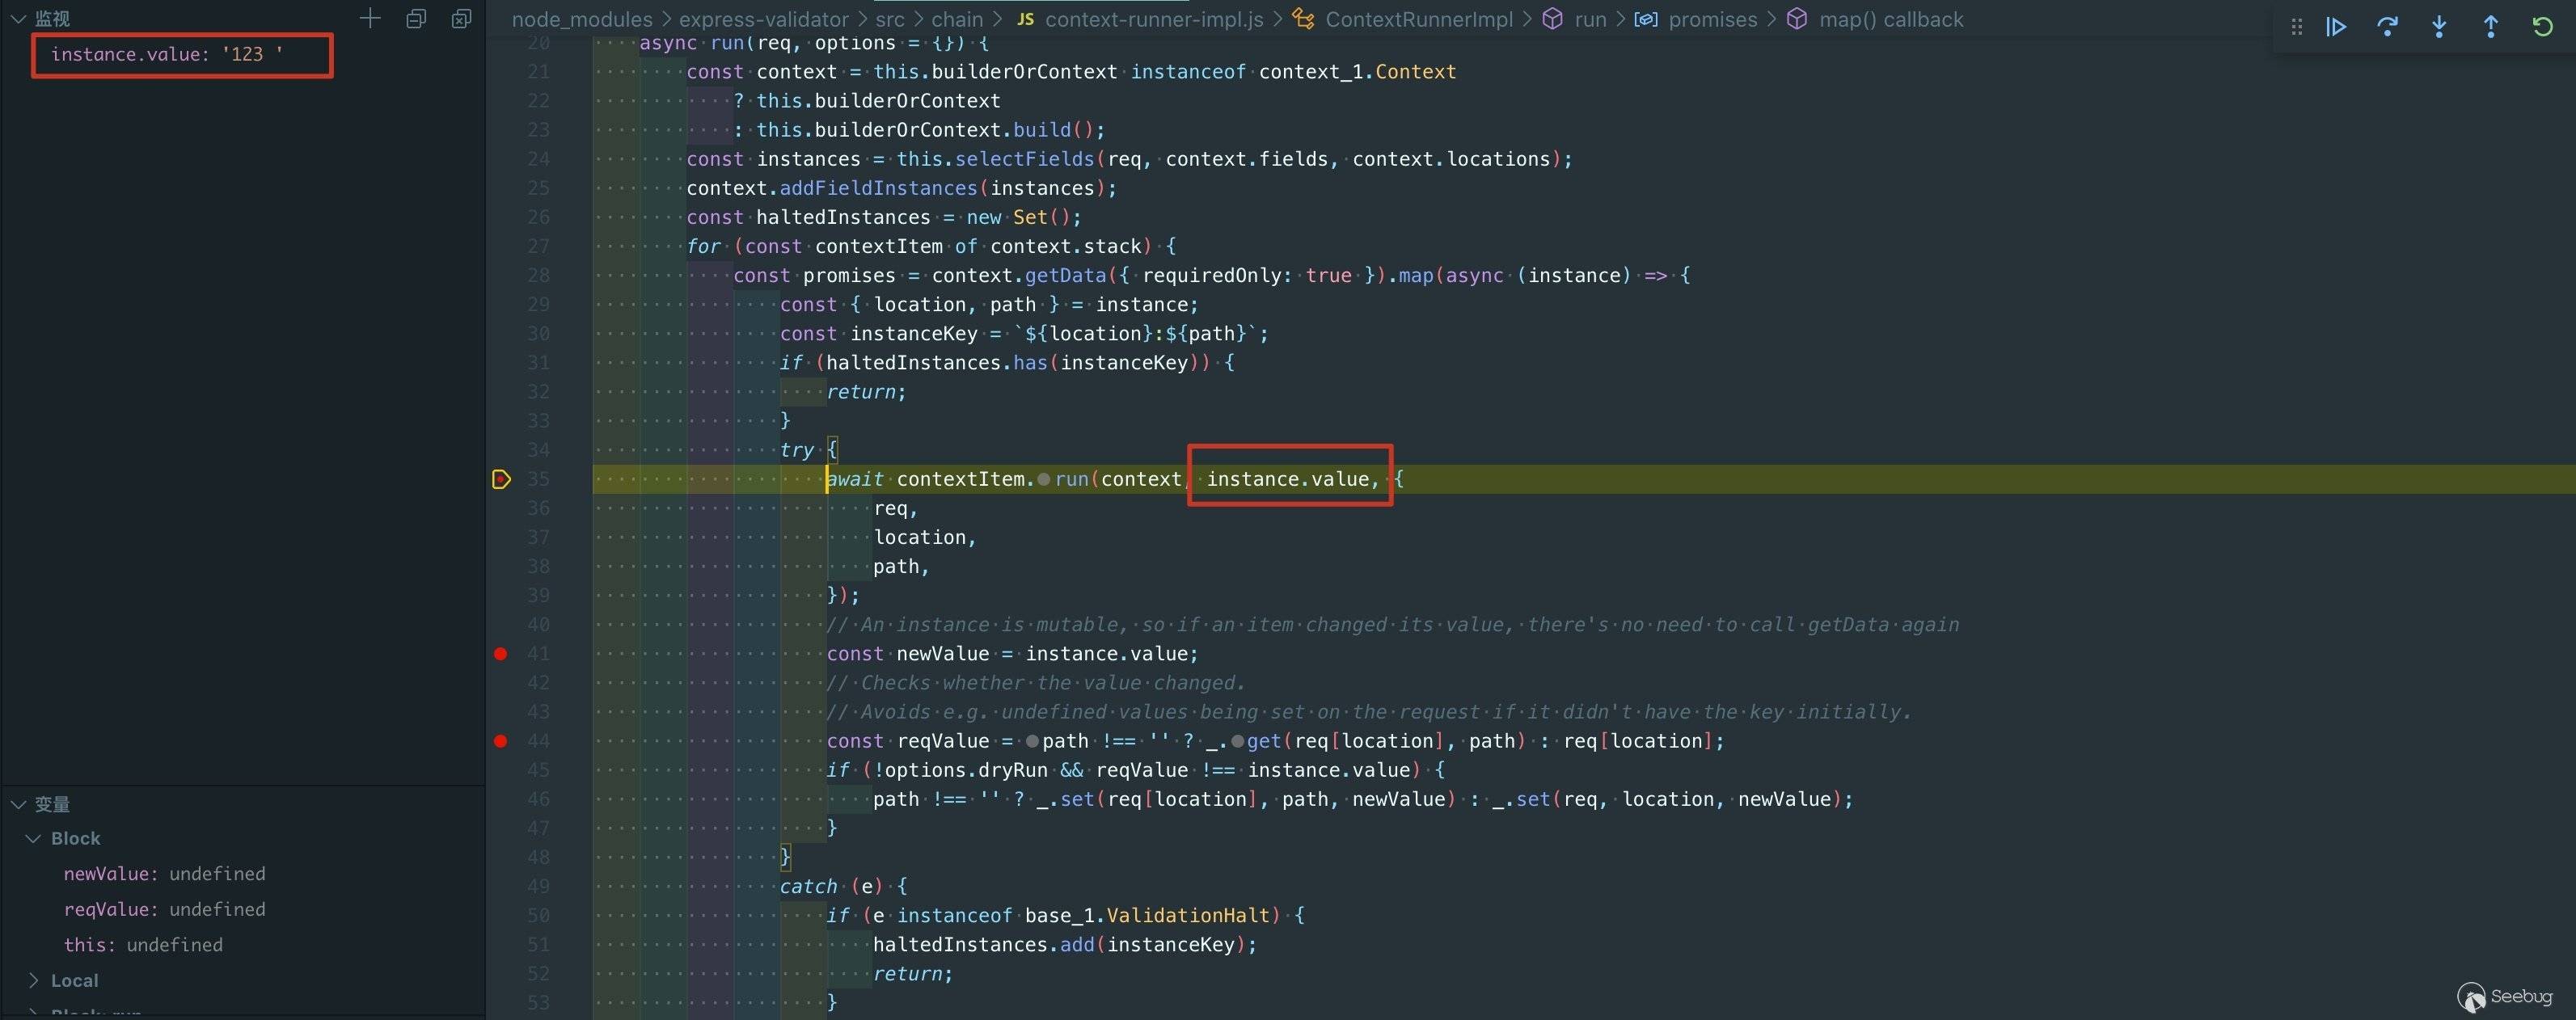This screenshot has height=1020, width=2576.
Task: Click ContextRunnerImpl class in breadcrumb
Action: point(1418,20)
